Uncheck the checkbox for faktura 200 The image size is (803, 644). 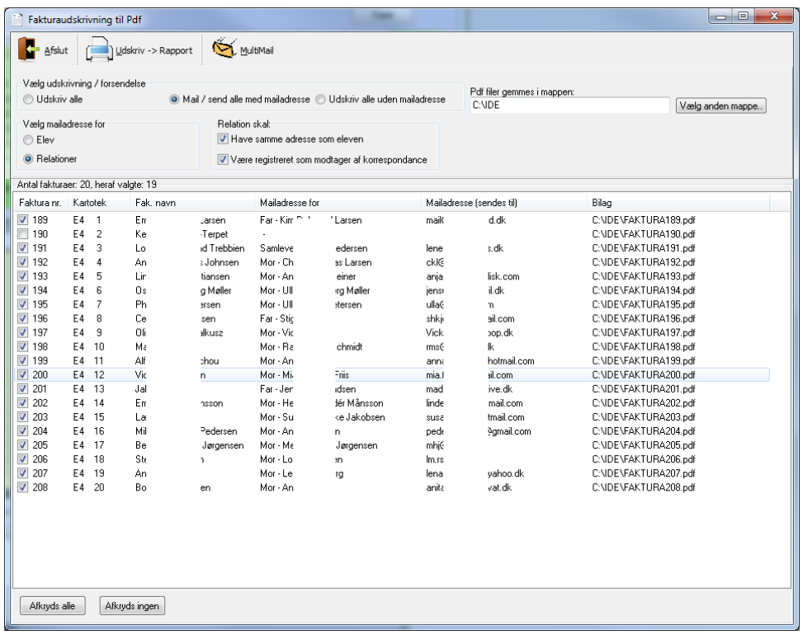click(x=22, y=374)
